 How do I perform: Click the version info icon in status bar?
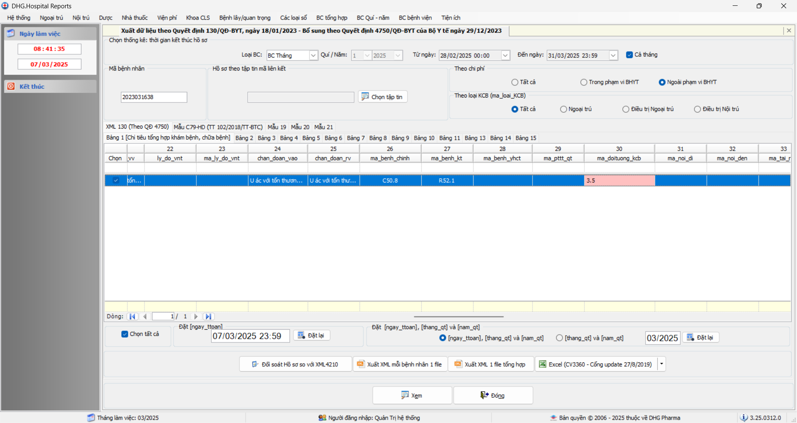point(744,418)
